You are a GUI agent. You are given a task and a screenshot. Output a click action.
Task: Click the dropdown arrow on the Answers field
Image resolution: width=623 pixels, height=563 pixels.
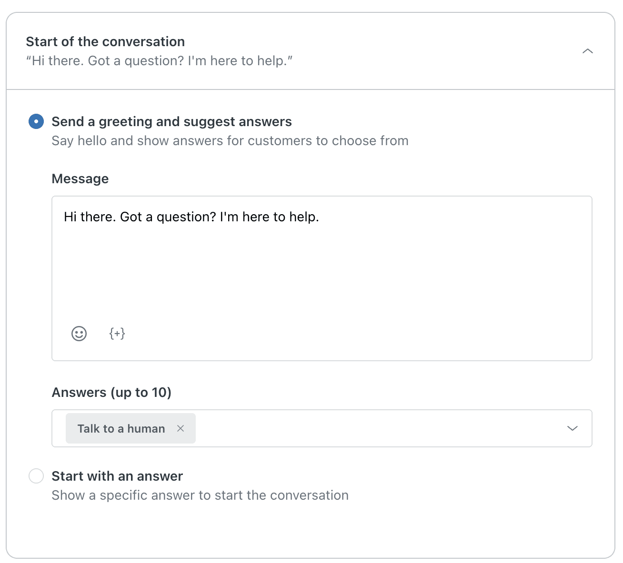point(572,428)
